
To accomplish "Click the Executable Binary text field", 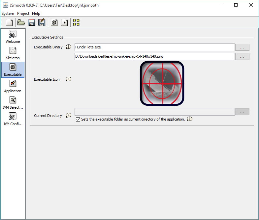I will tap(154, 47).
